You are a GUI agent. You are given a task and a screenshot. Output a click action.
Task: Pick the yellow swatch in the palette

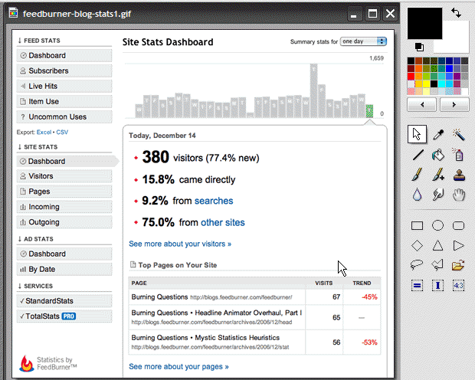point(426,84)
